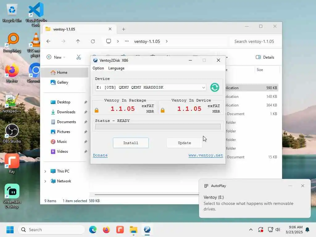Select the Ray desktop icon

click(x=12, y=164)
